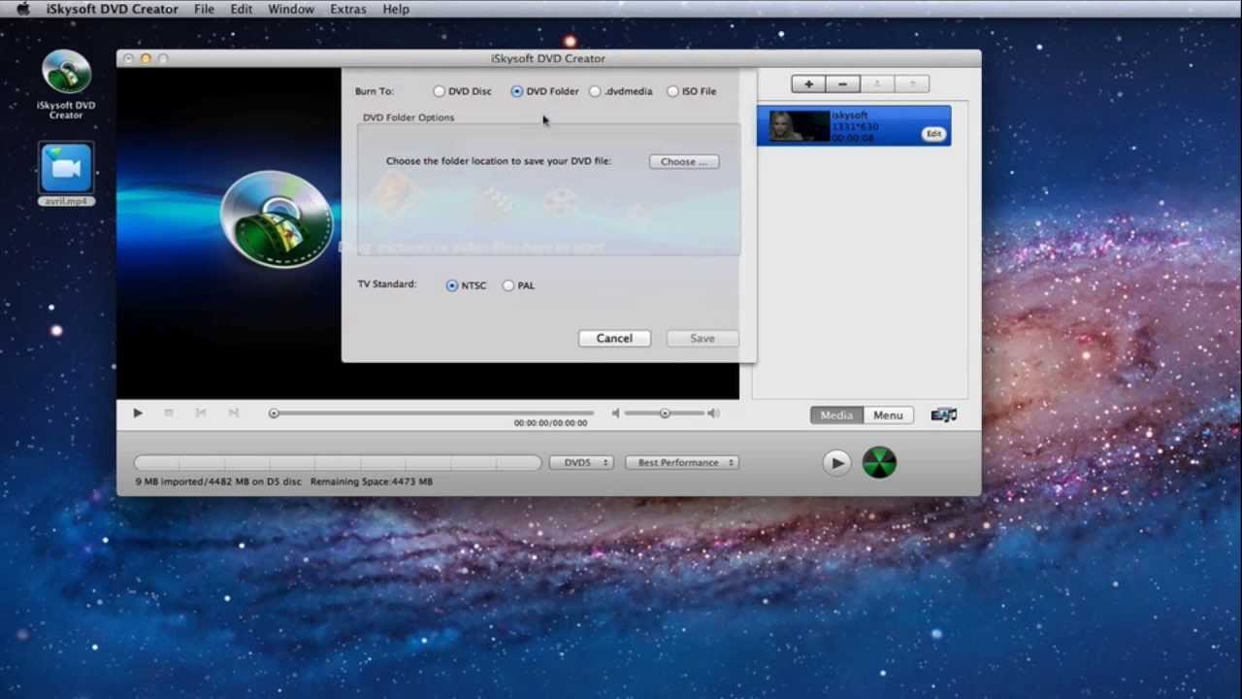Open the Edit menu
This screenshot has height=699, width=1242.
click(242, 9)
